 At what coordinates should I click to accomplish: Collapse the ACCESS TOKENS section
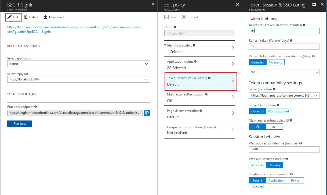coord(9,94)
